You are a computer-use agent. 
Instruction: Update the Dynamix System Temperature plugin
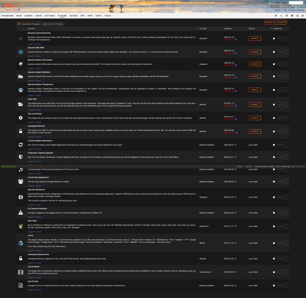255,90
